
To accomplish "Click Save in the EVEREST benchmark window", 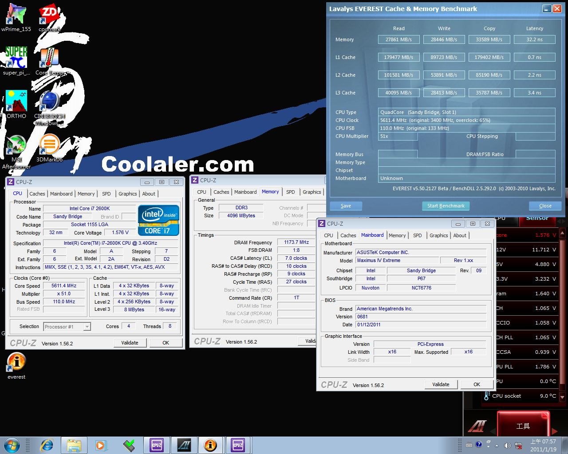I will (346, 206).
